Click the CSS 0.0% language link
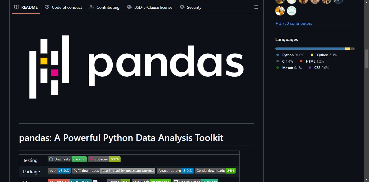Image resolution: width=369 pixels, height=182 pixels. click(318, 68)
